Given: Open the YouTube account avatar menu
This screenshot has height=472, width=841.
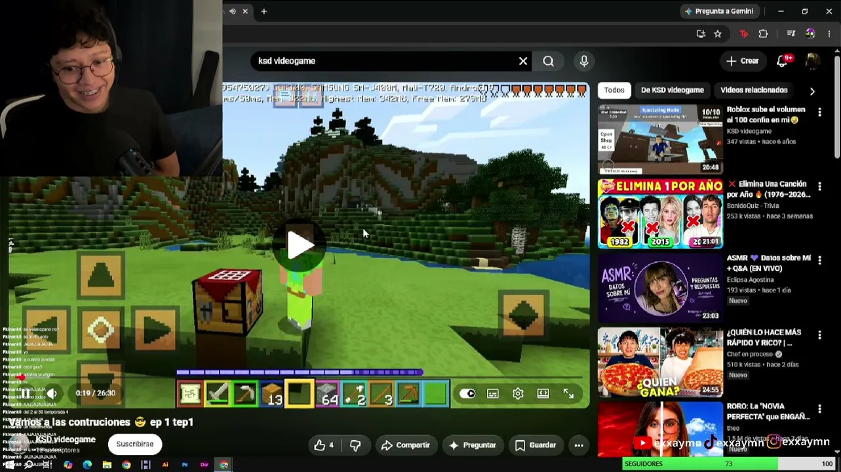Looking at the screenshot, I should point(812,61).
